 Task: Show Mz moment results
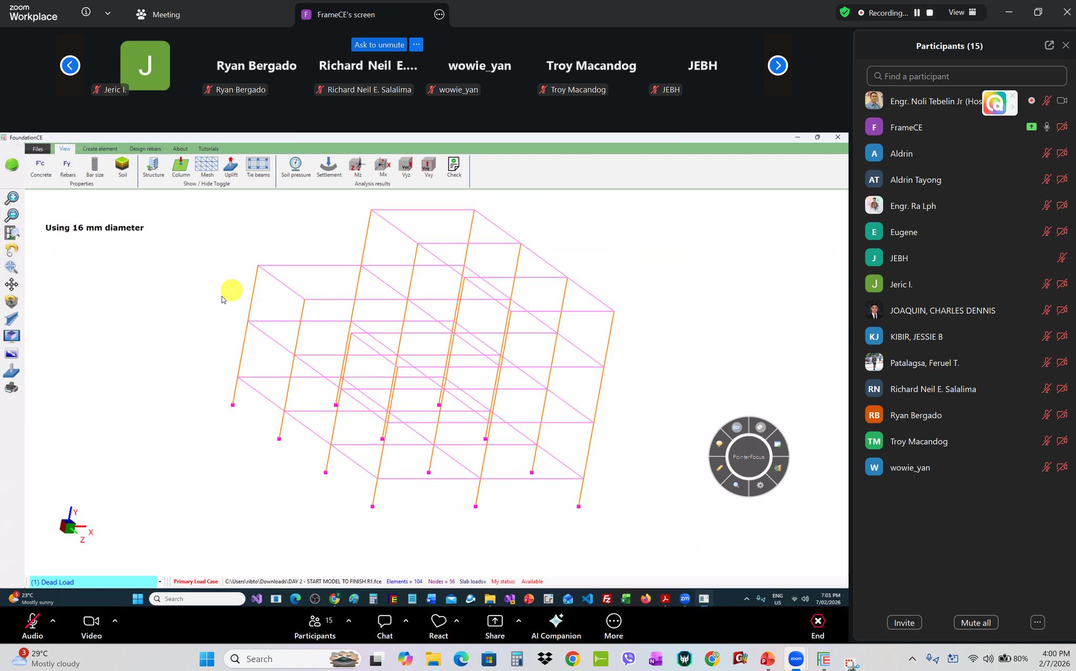[x=357, y=168]
